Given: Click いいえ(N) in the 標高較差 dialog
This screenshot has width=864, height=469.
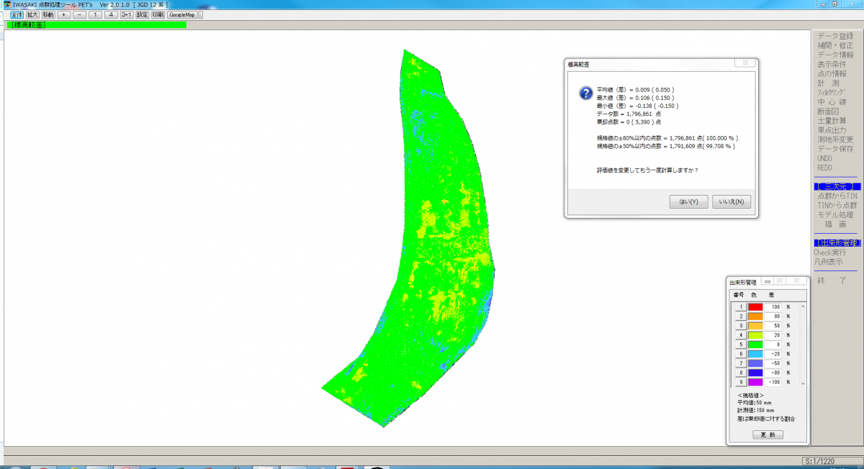Looking at the screenshot, I should click(732, 201).
